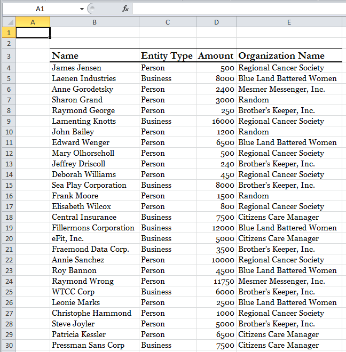This screenshot has width=346, height=352.
Task: Select the Deborah Williams cell
Action: coord(95,174)
